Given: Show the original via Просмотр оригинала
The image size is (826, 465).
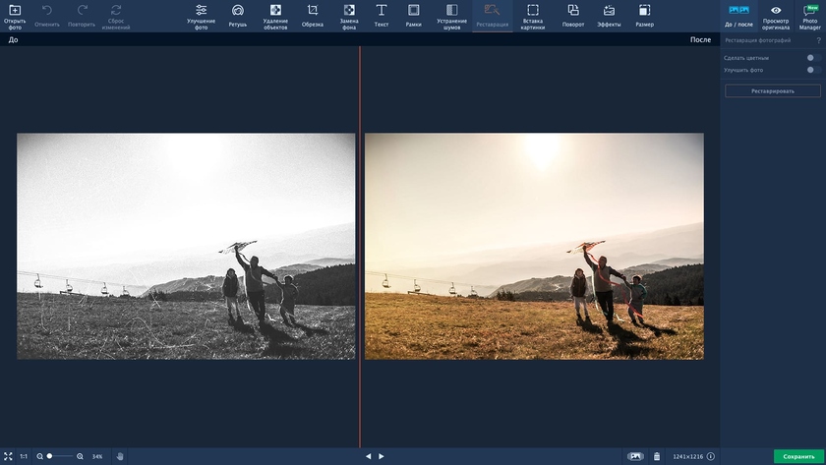Looking at the screenshot, I should (x=775, y=15).
